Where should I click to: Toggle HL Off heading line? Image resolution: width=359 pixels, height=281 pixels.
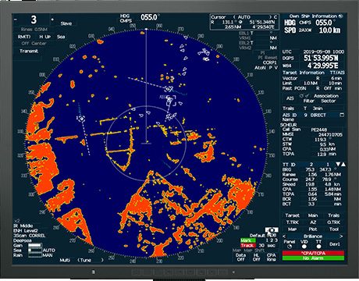point(256,257)
